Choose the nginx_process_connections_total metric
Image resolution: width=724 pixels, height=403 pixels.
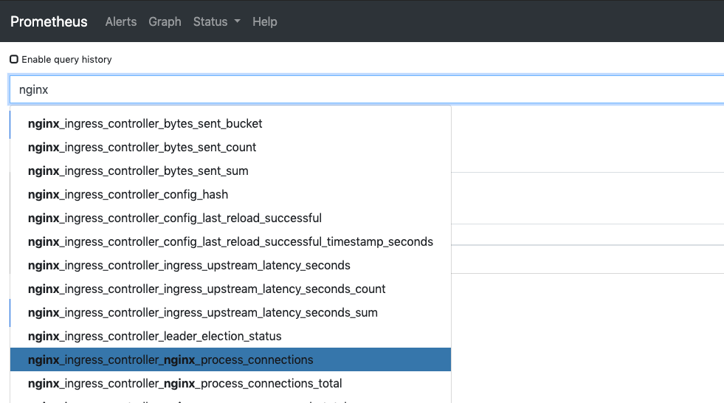(x=185, y=383)
